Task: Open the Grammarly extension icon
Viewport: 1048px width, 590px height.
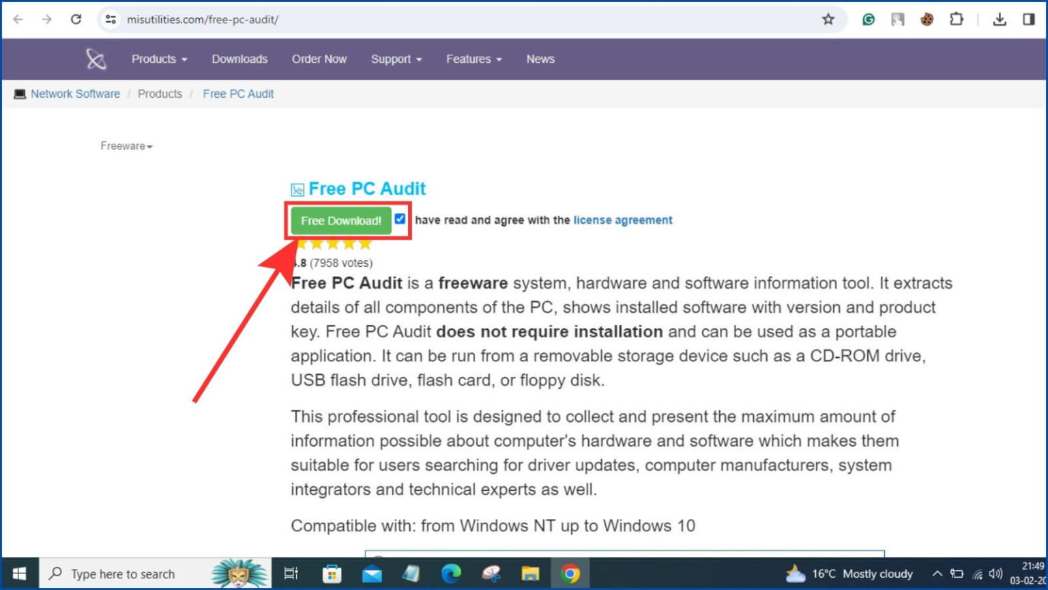Action: click(x=868, y=20)
